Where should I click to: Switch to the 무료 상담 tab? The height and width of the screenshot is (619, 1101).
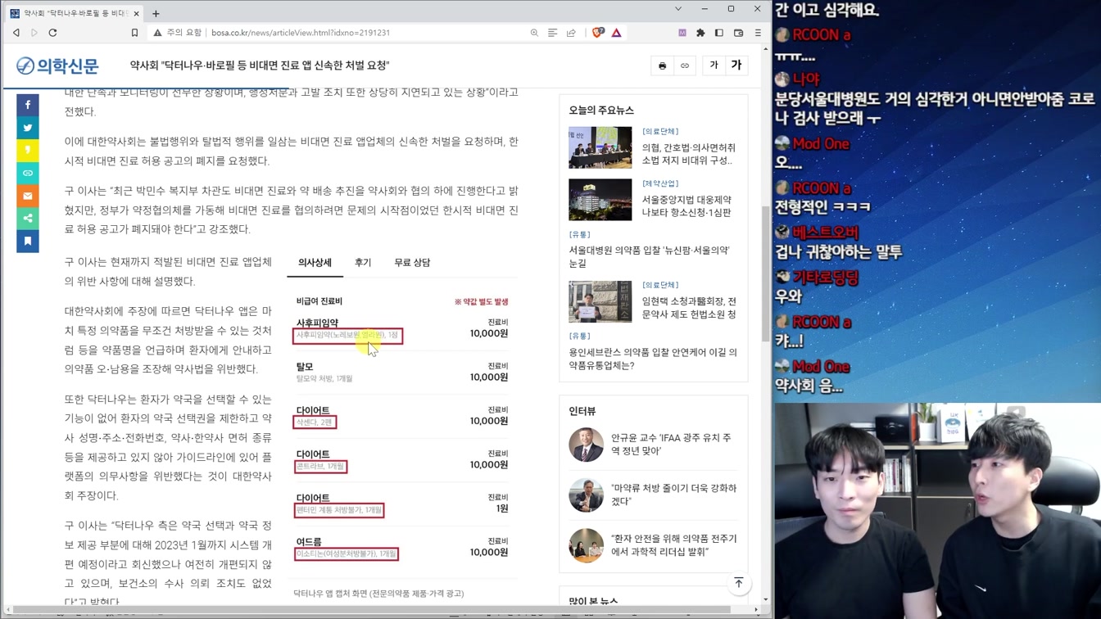[412, 263]
